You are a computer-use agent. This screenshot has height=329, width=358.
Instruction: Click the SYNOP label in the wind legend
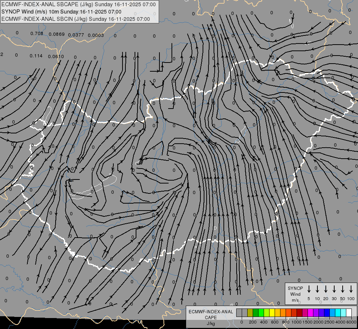pyautogui.click(x=295, y=288)
